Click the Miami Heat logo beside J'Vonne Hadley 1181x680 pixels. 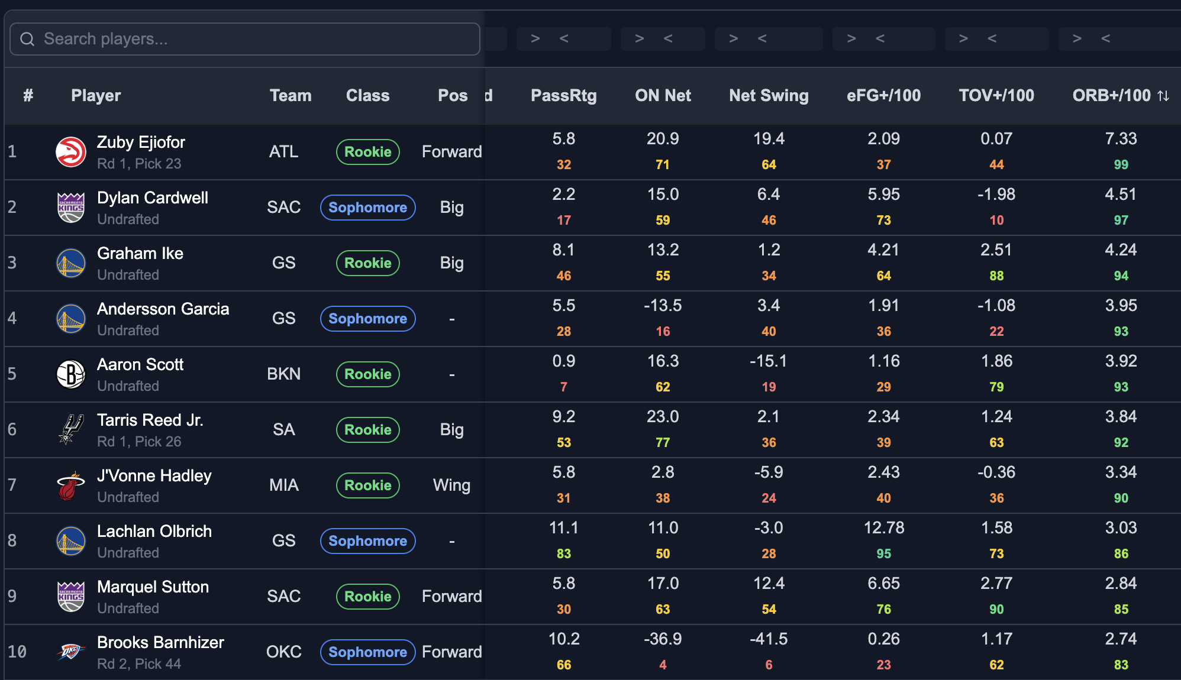70,485
